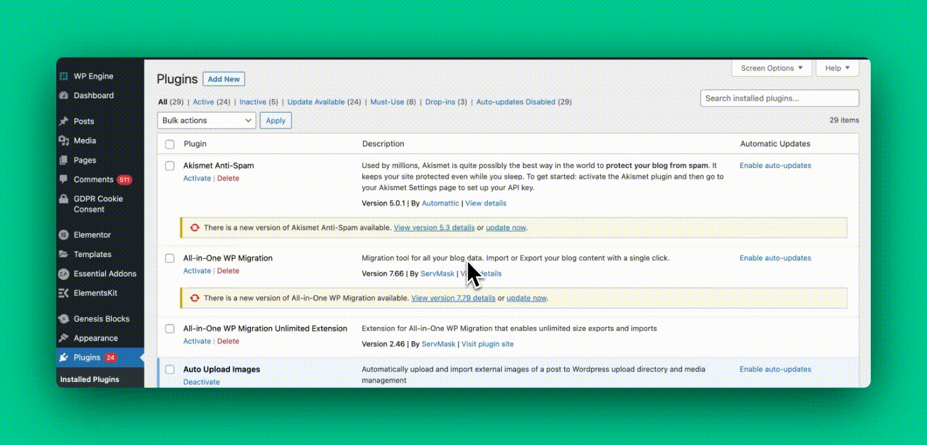The image size is (927, 445).
Task: Click the Posts pin icon
Action: (x=63, y=121)
